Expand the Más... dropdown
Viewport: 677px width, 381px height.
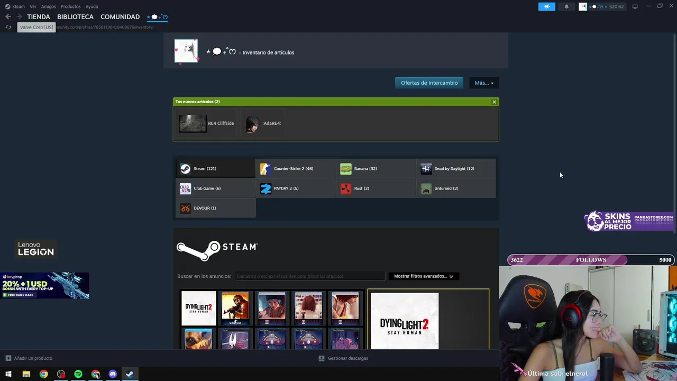coord(483,83)
